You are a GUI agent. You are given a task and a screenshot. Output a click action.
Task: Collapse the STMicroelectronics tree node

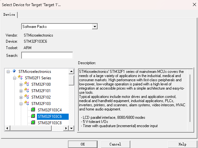coord(8,72)
